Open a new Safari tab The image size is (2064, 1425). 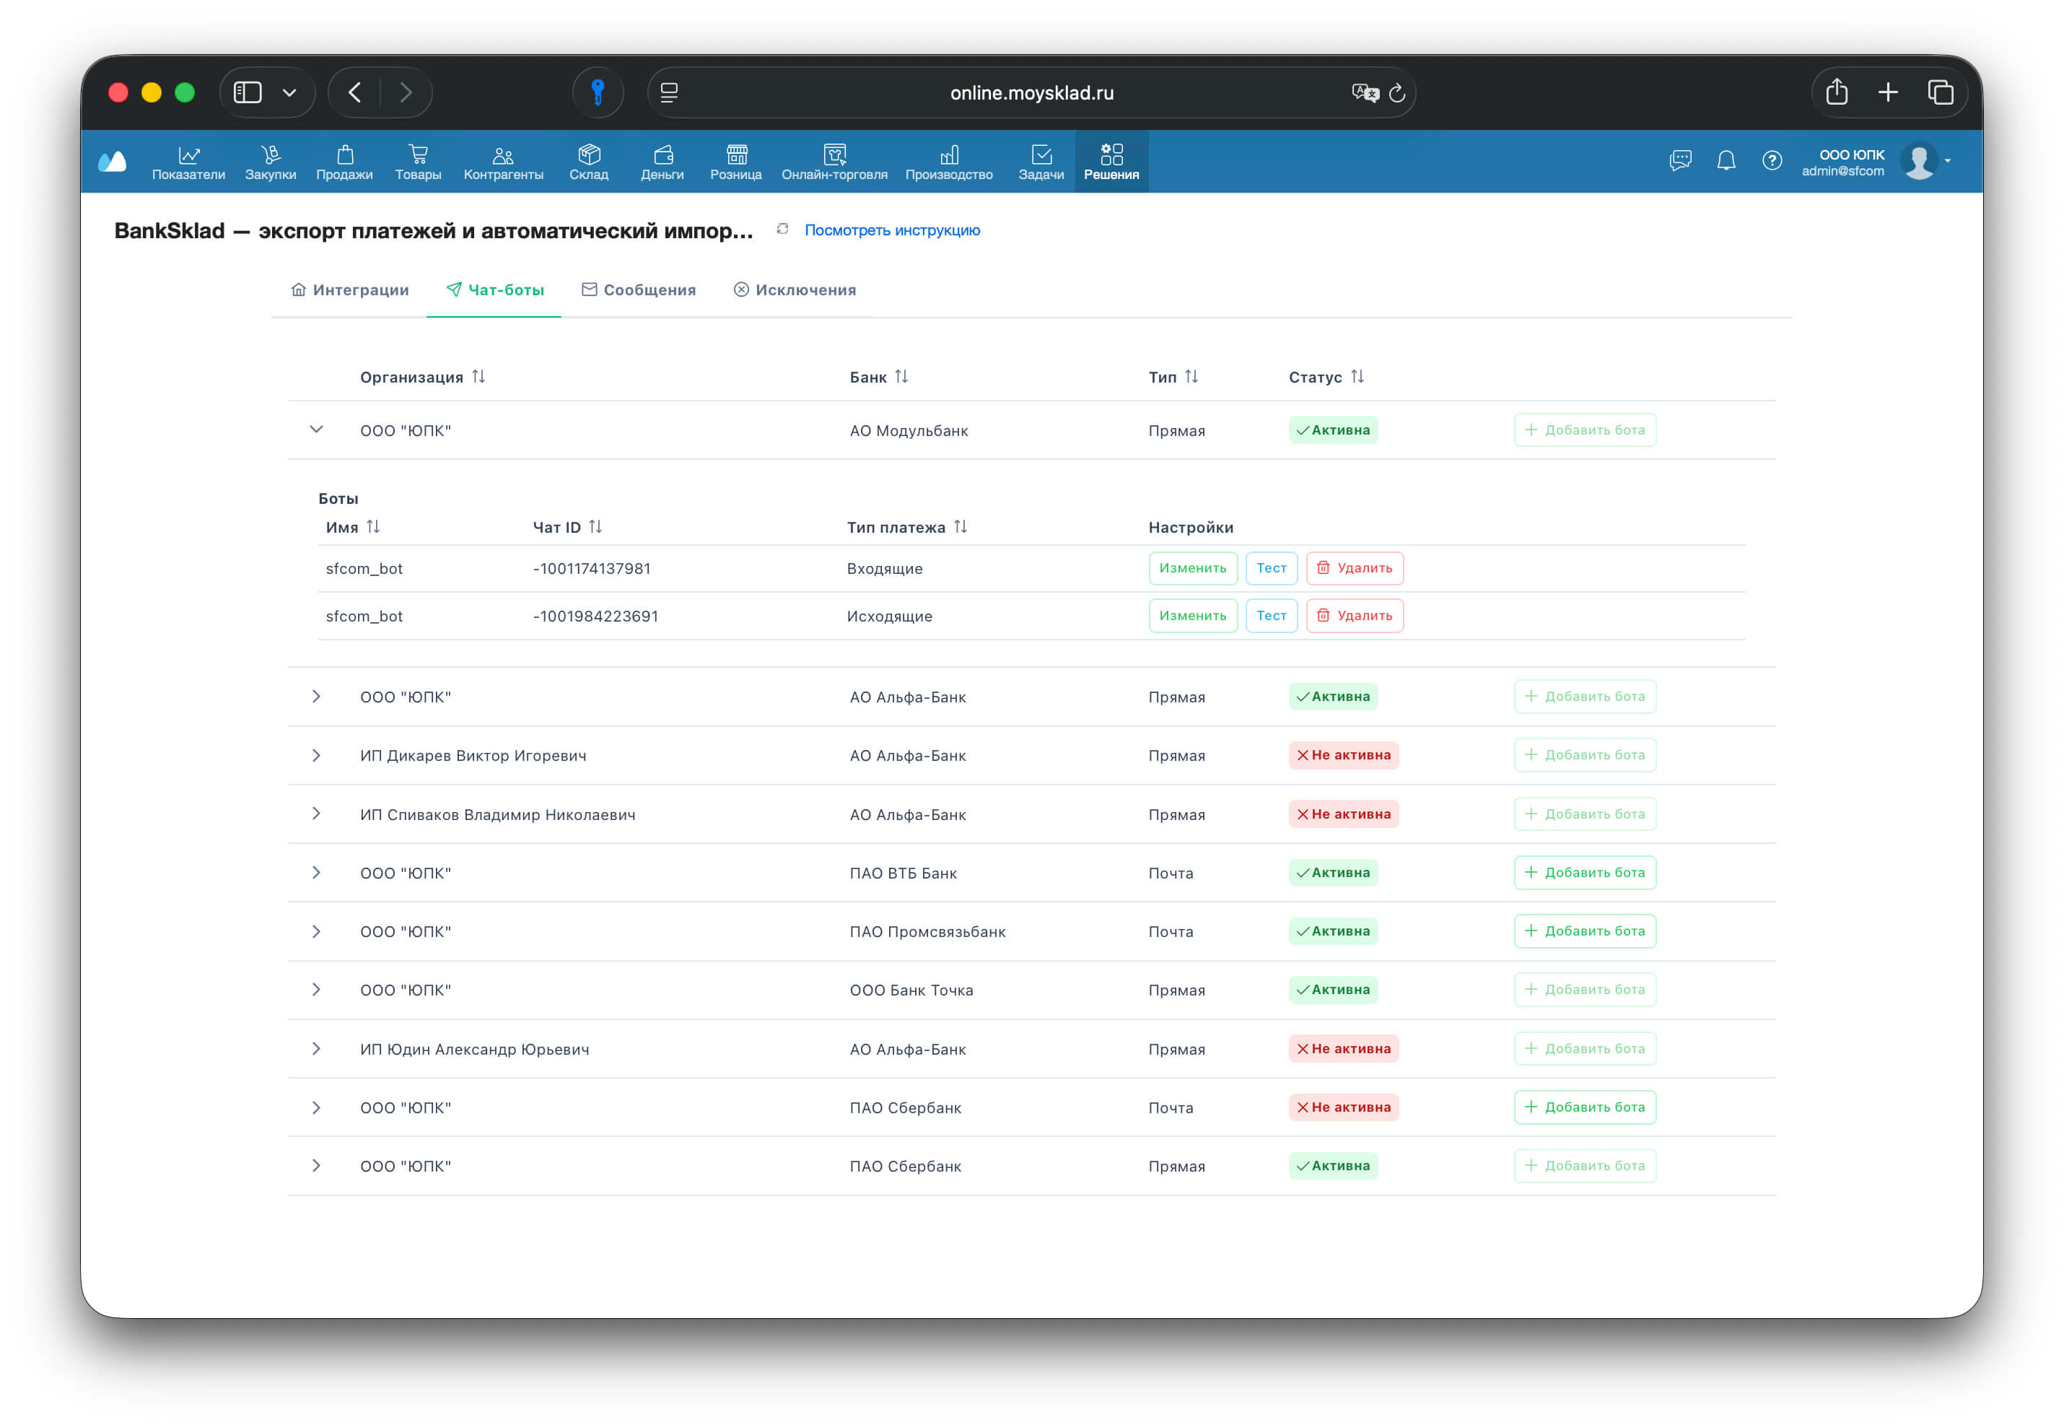coord(1888,92)
